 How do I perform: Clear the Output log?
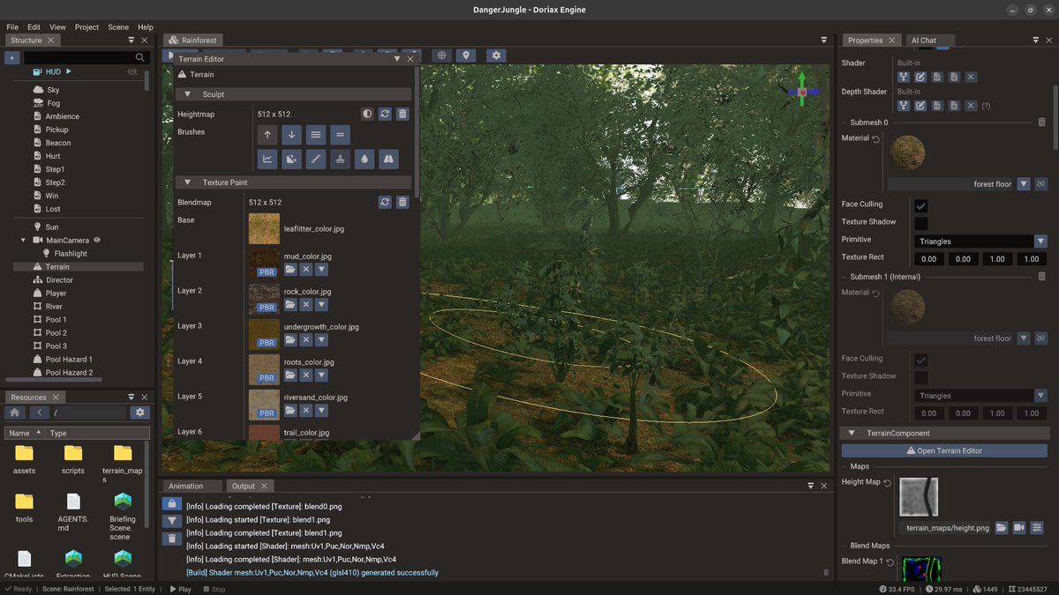coord(172,539)
